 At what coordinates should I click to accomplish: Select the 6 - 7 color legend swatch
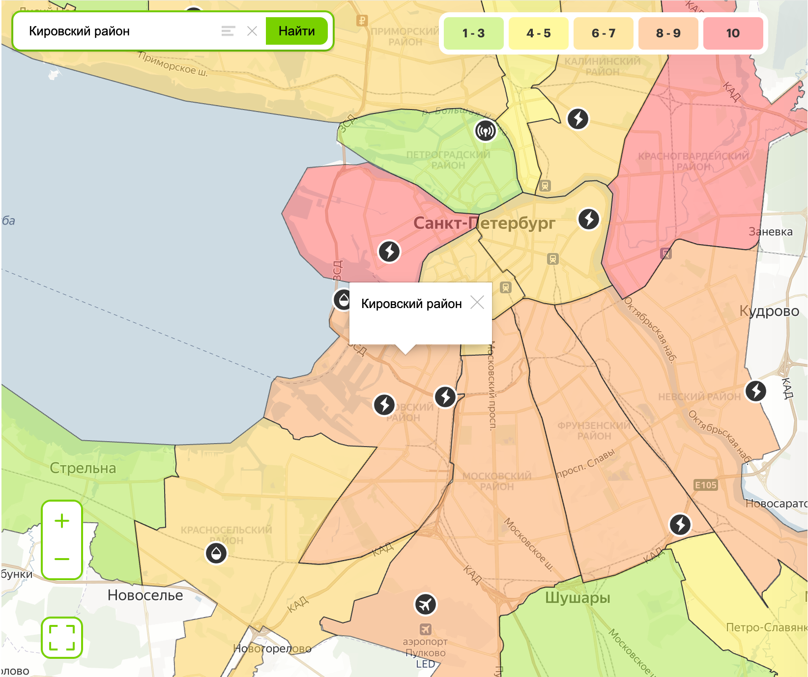coord(603,33)
